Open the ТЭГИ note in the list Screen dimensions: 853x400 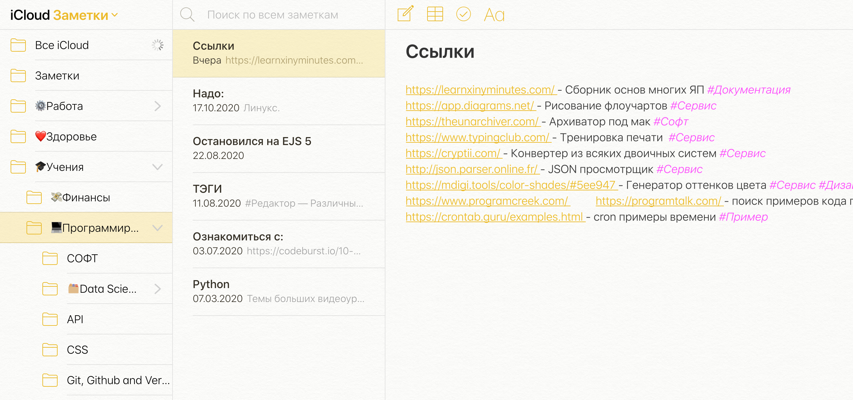pos(278,196)
